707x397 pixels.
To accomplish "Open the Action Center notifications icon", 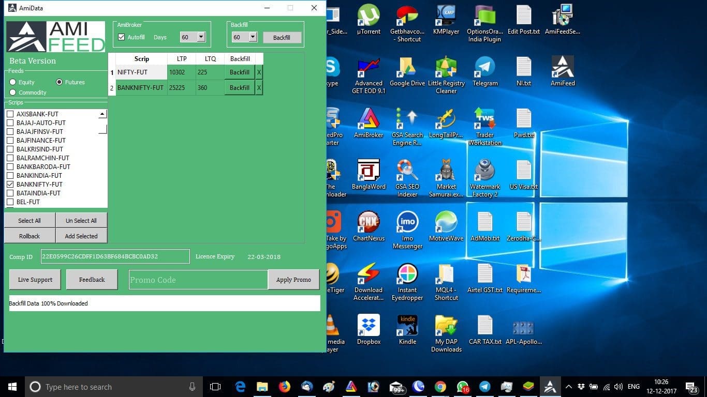I will click(x=690, y=387).
